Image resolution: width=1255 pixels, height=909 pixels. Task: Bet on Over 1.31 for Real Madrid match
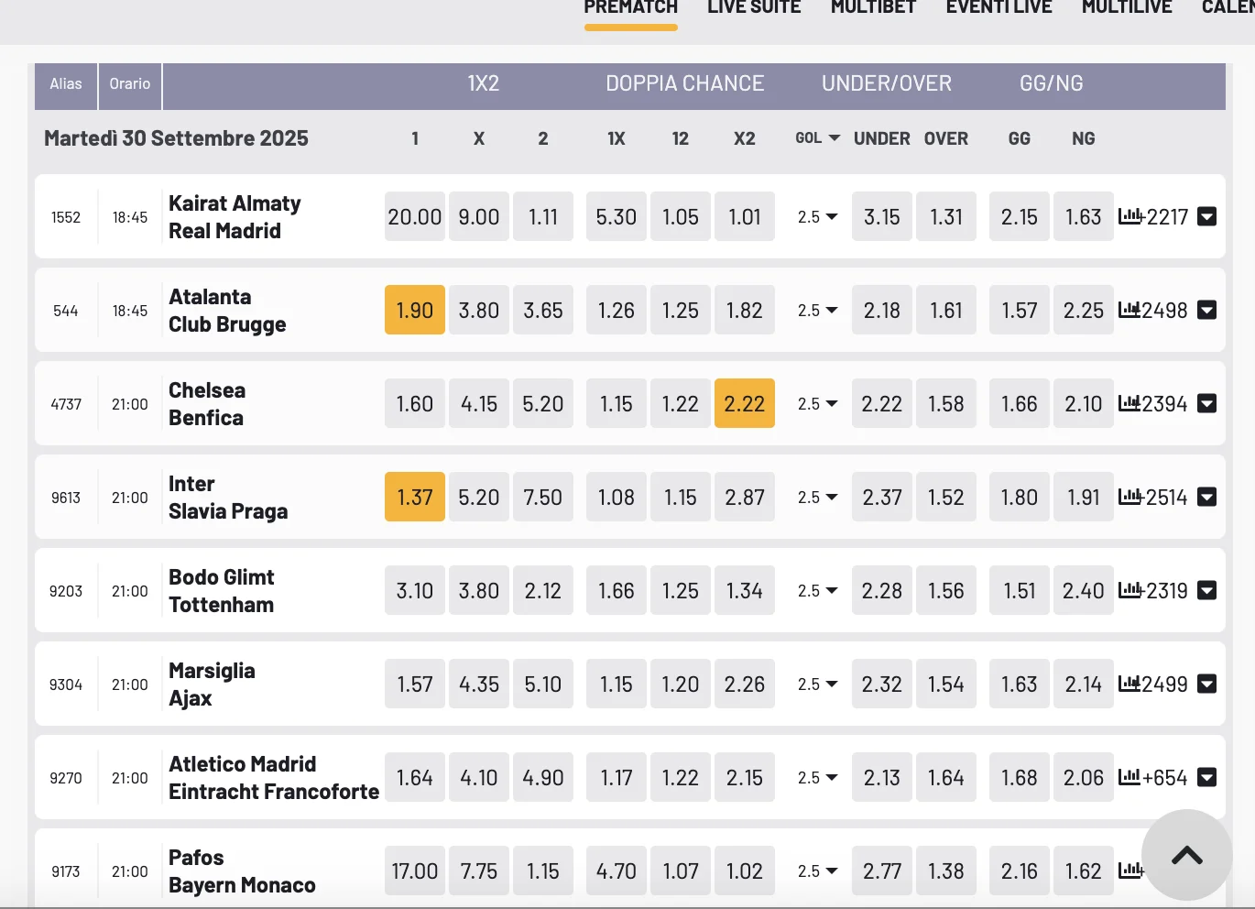coord(945,217)
